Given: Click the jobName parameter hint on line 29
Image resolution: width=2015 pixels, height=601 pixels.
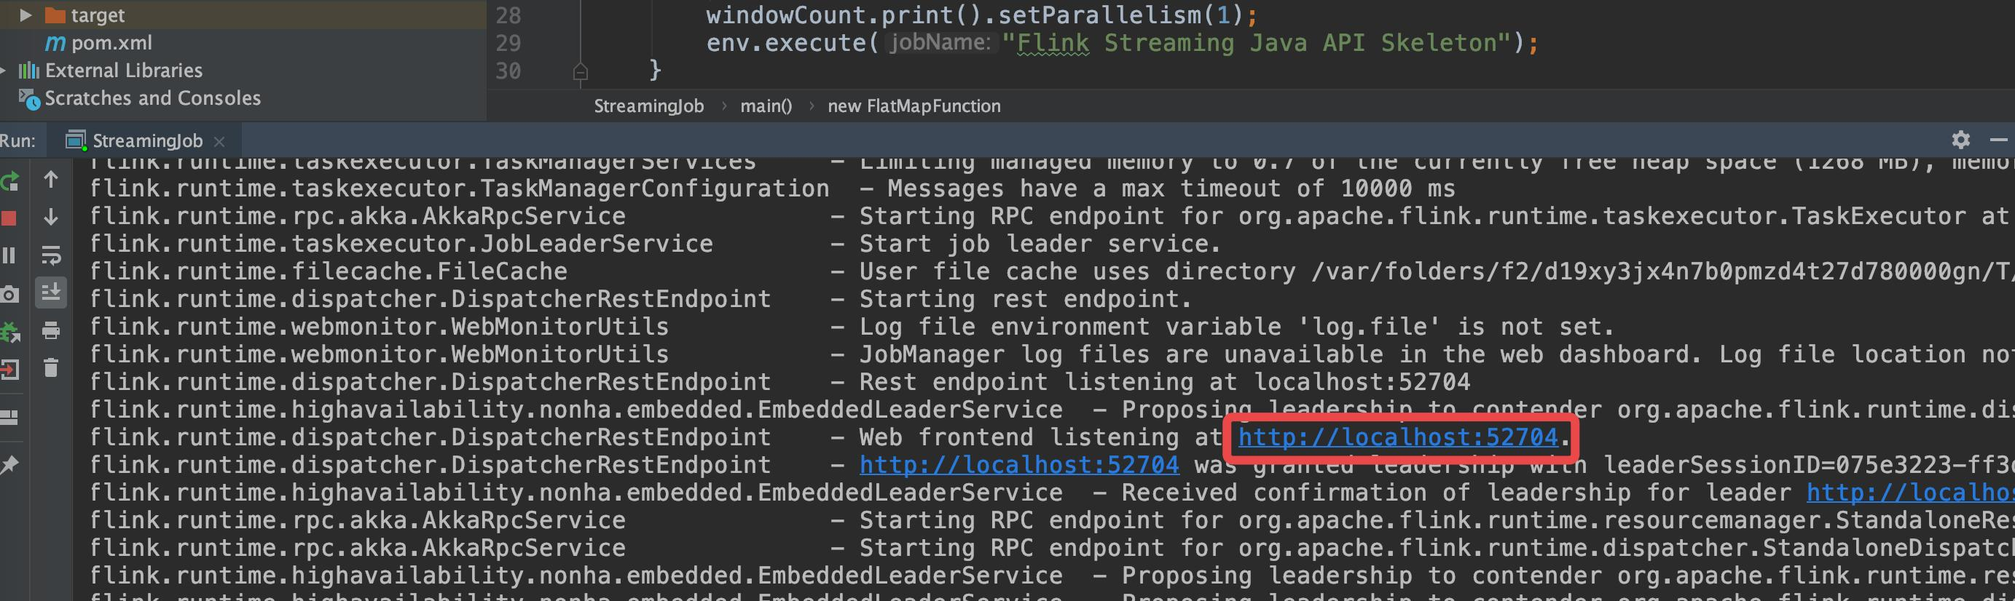Looking at the screenshot, I should click(940, 43).
